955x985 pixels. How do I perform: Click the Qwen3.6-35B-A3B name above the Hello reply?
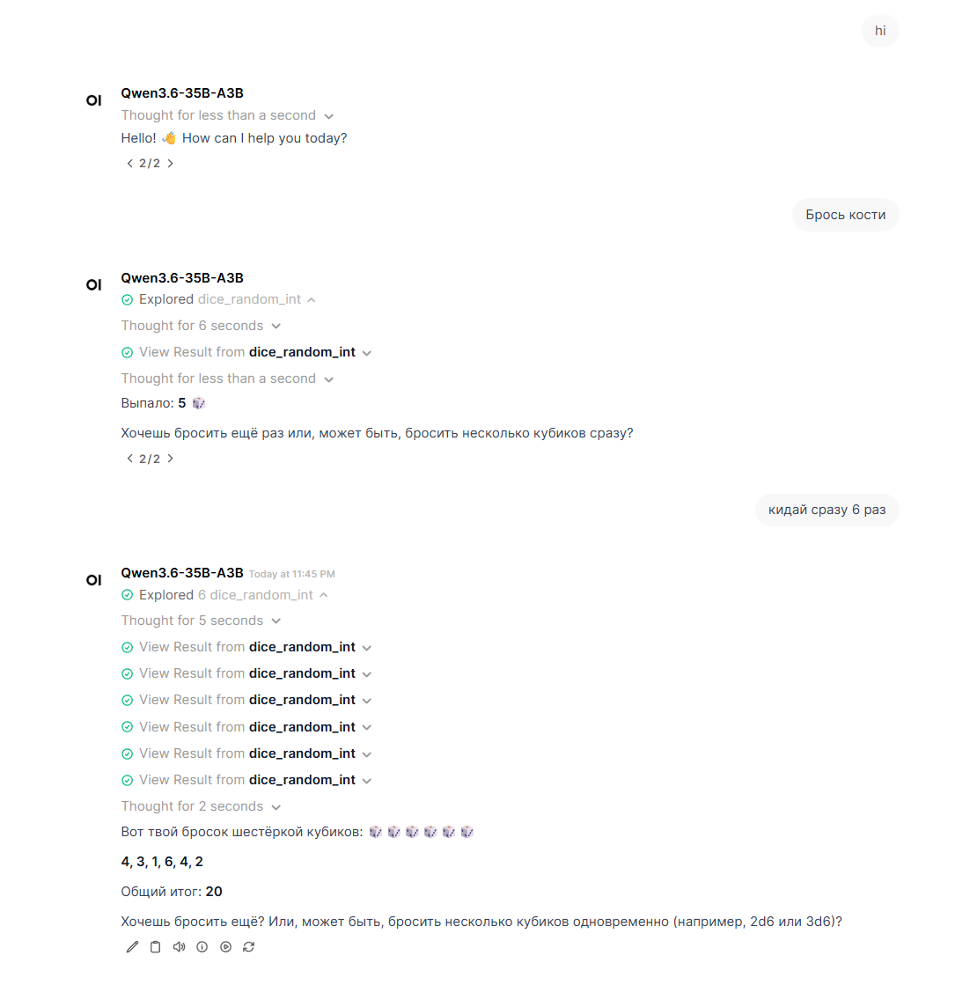(x=182, y=93)
